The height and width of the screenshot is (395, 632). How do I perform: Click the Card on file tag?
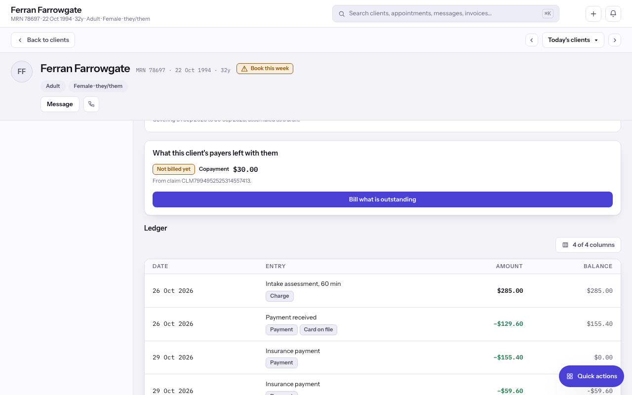point(318,330)
